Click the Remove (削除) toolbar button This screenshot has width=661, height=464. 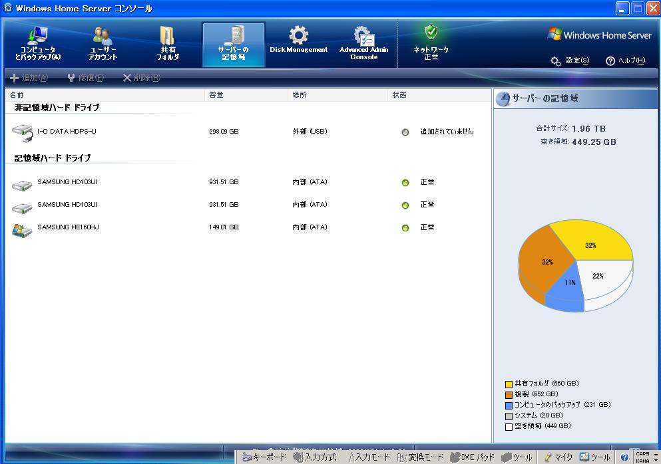click(142, 78)
